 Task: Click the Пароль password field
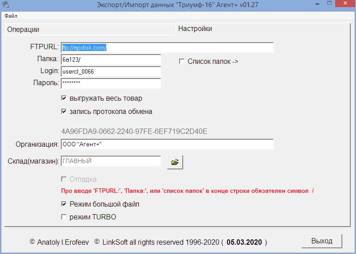[111, 83]
